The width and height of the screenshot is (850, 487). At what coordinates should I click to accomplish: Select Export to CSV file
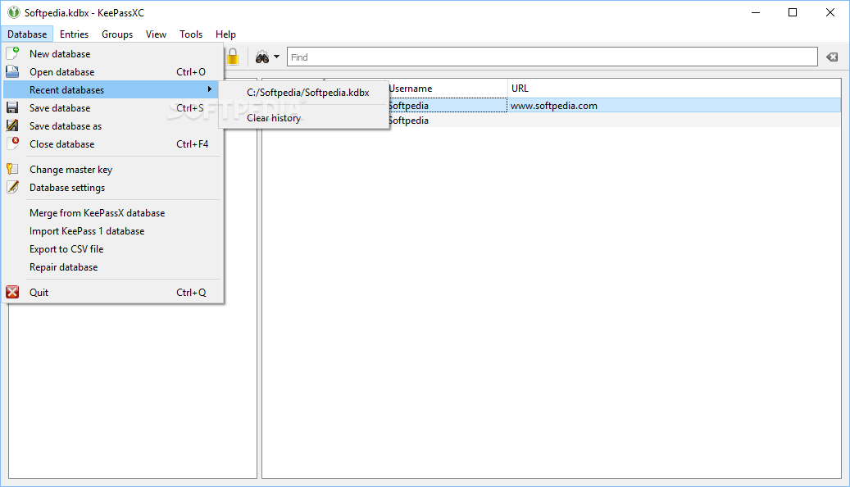coord(113,249)
